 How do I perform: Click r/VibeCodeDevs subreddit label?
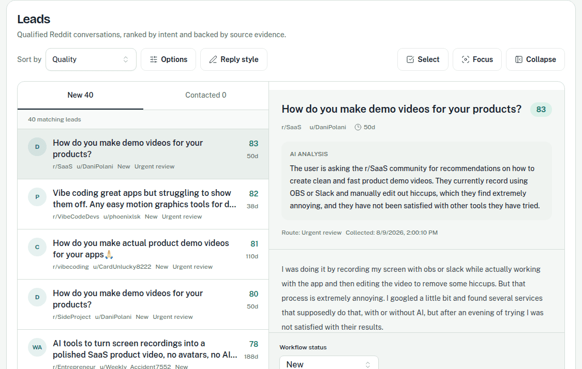[76, 217]
